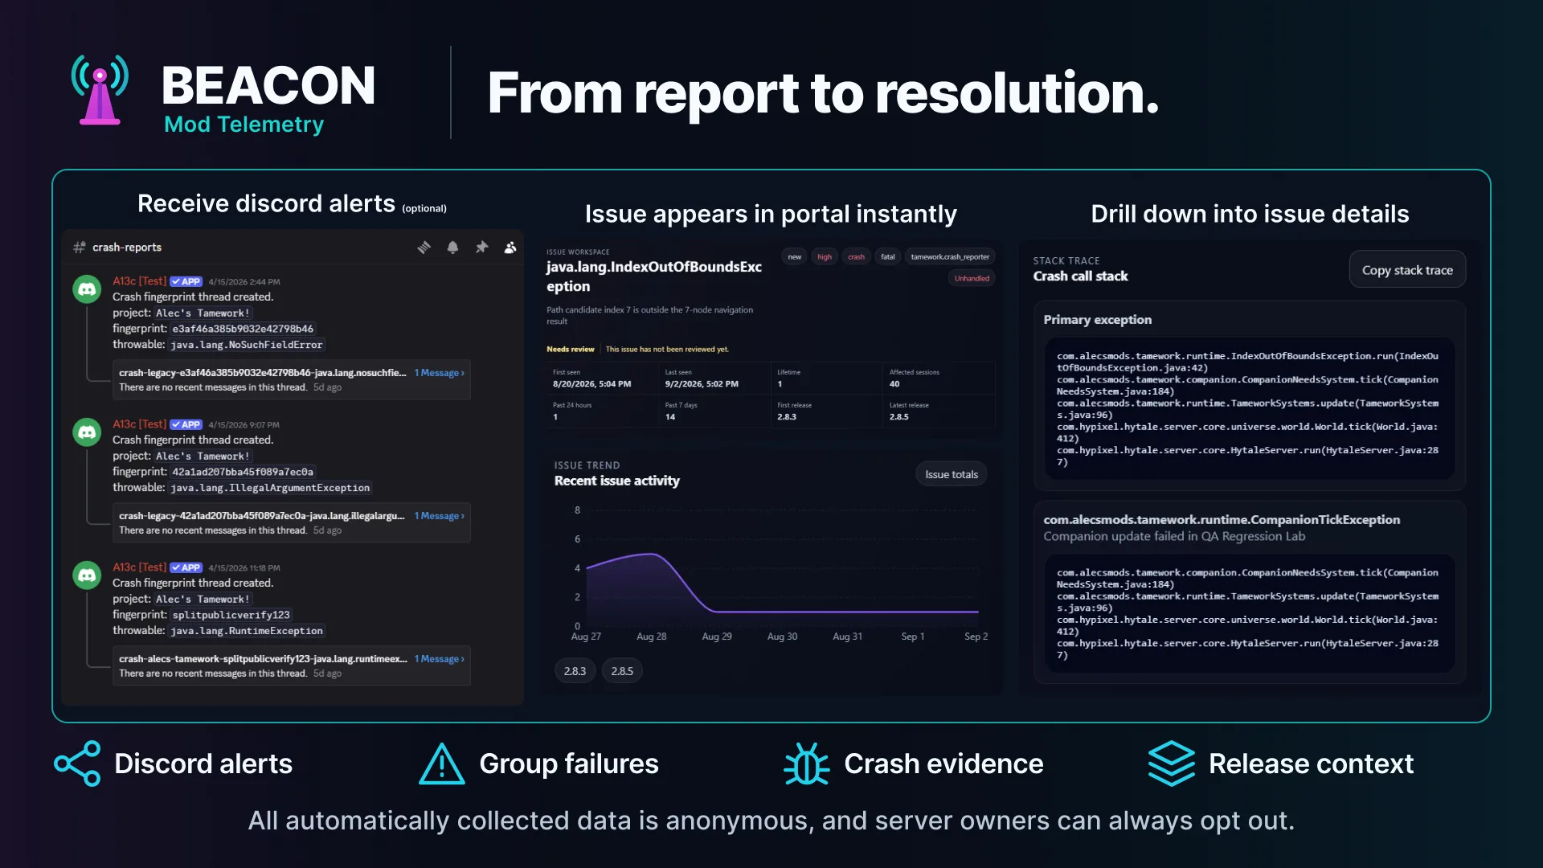Click the share icon beside Discord alerts
The image size is (1543, 868).
pyautogui.click(x=77, y=764)
